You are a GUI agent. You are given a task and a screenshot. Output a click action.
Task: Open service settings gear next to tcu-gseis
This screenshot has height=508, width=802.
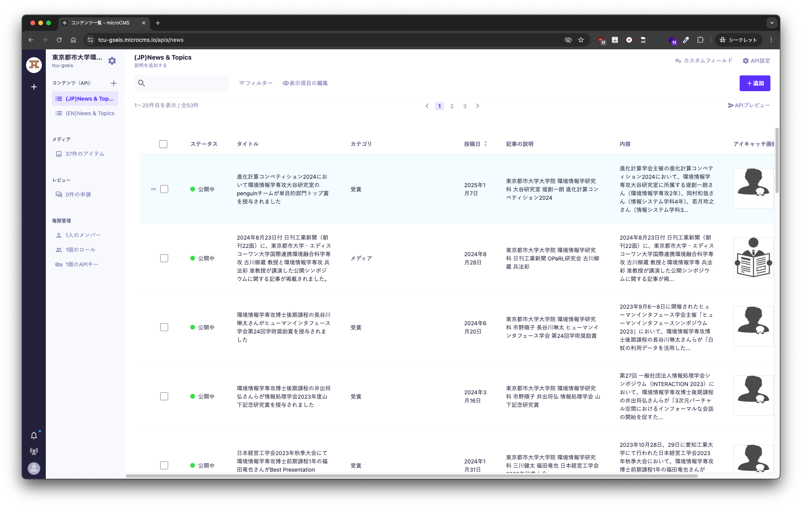coord(112,61)
